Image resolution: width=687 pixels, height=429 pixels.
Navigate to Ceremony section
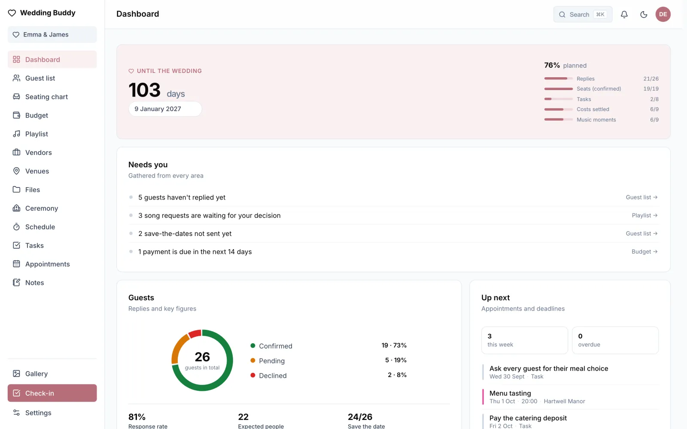(52, 208)
